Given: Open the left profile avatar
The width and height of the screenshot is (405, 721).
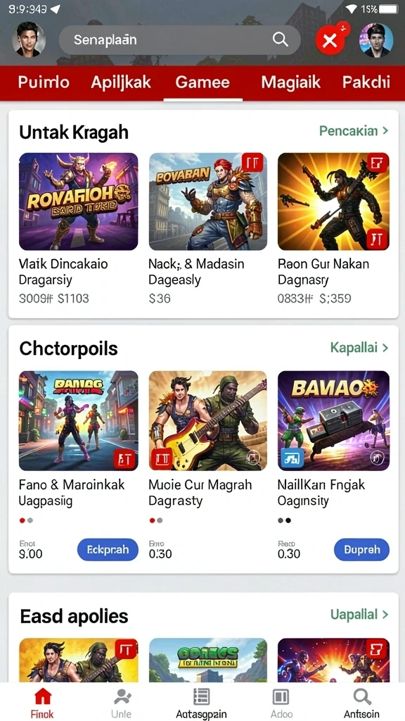Looking at the screenshot, I should click(x=28, y=40).
